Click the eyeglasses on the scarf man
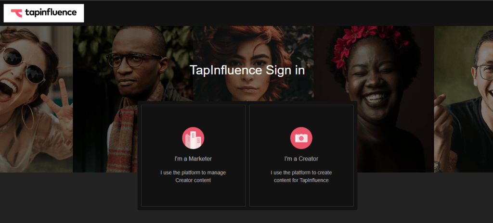The height and width of the screenshot is (223, 493). tap(134, 60)
